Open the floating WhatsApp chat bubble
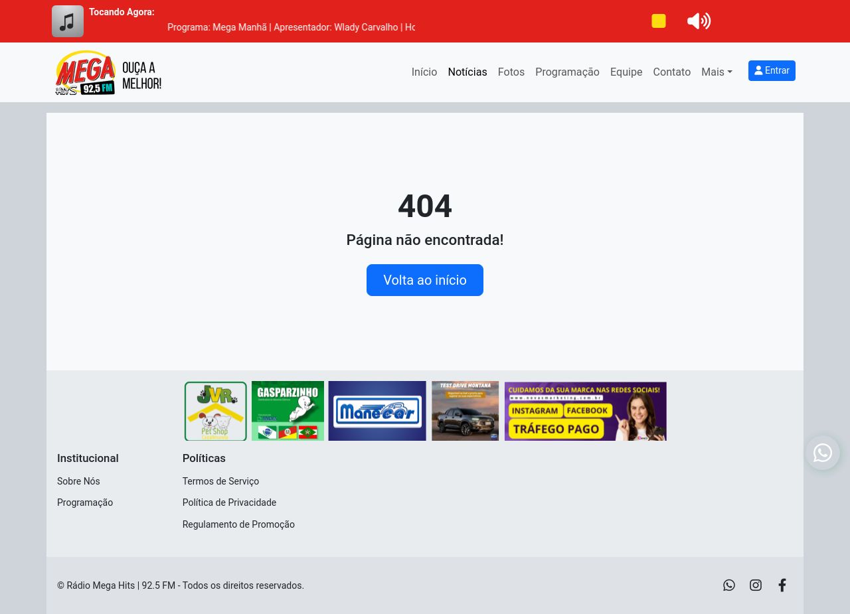 click(x=823, y=453)
